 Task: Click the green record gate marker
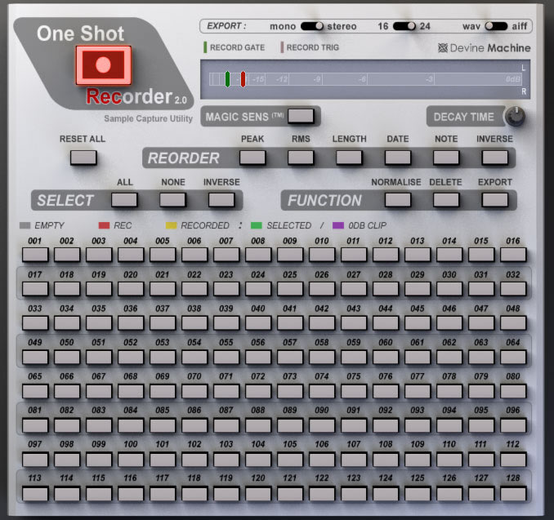tap(227, 79)
